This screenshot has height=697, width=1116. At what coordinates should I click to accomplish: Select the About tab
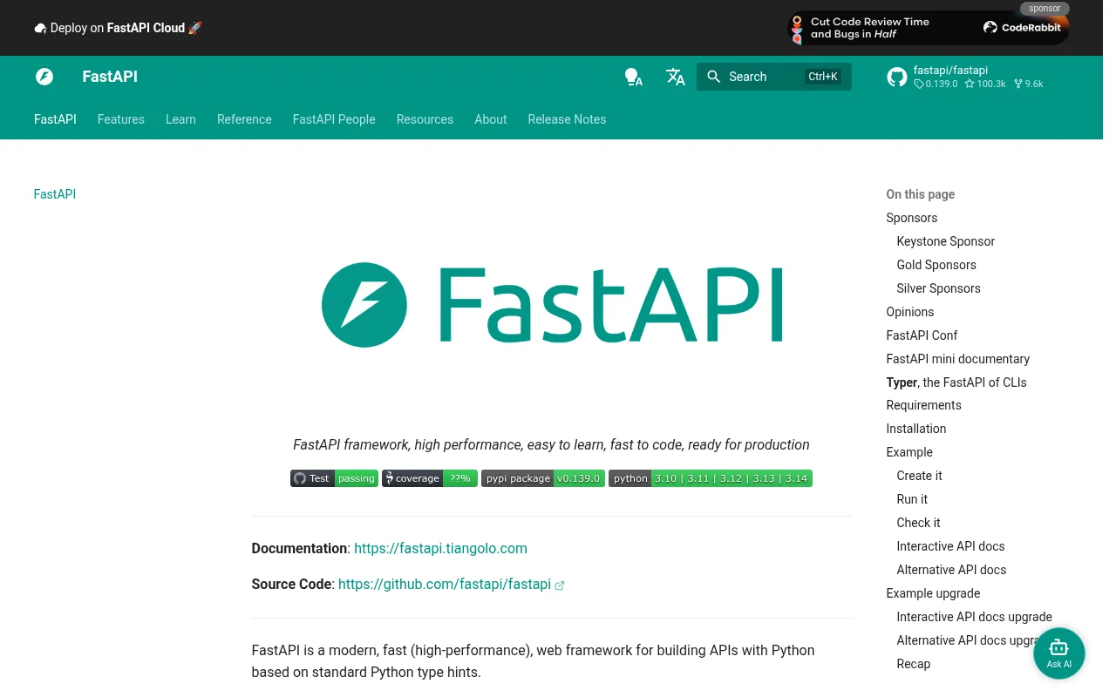pos(491,119)
